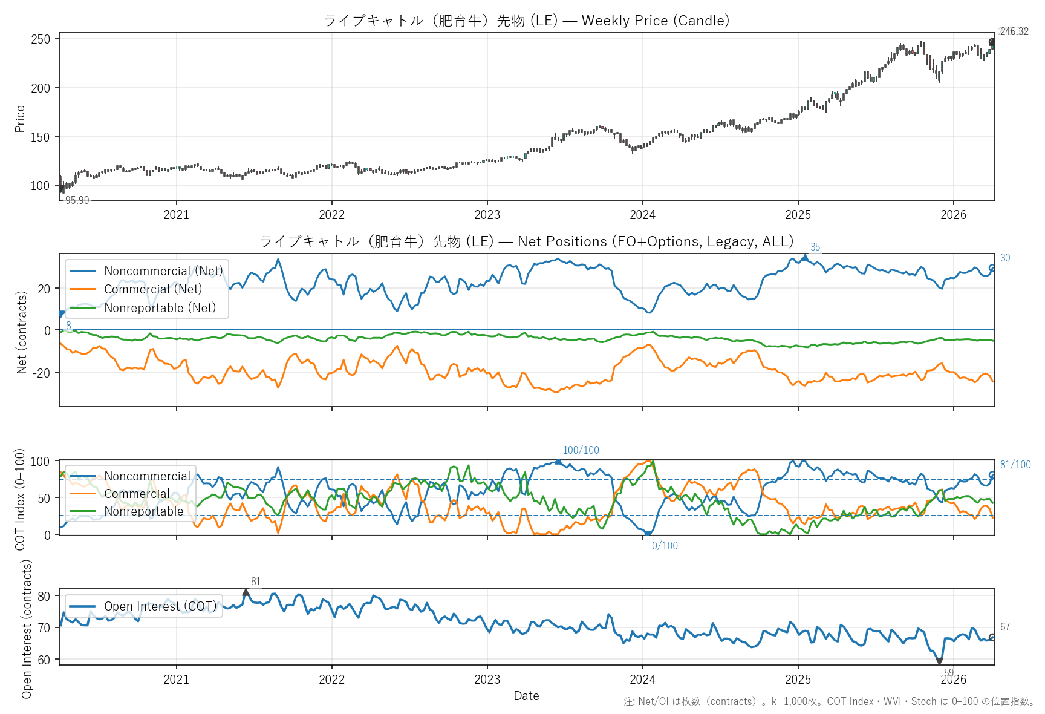Click the 81/100 latest COT Index circle

pos(992,475)
